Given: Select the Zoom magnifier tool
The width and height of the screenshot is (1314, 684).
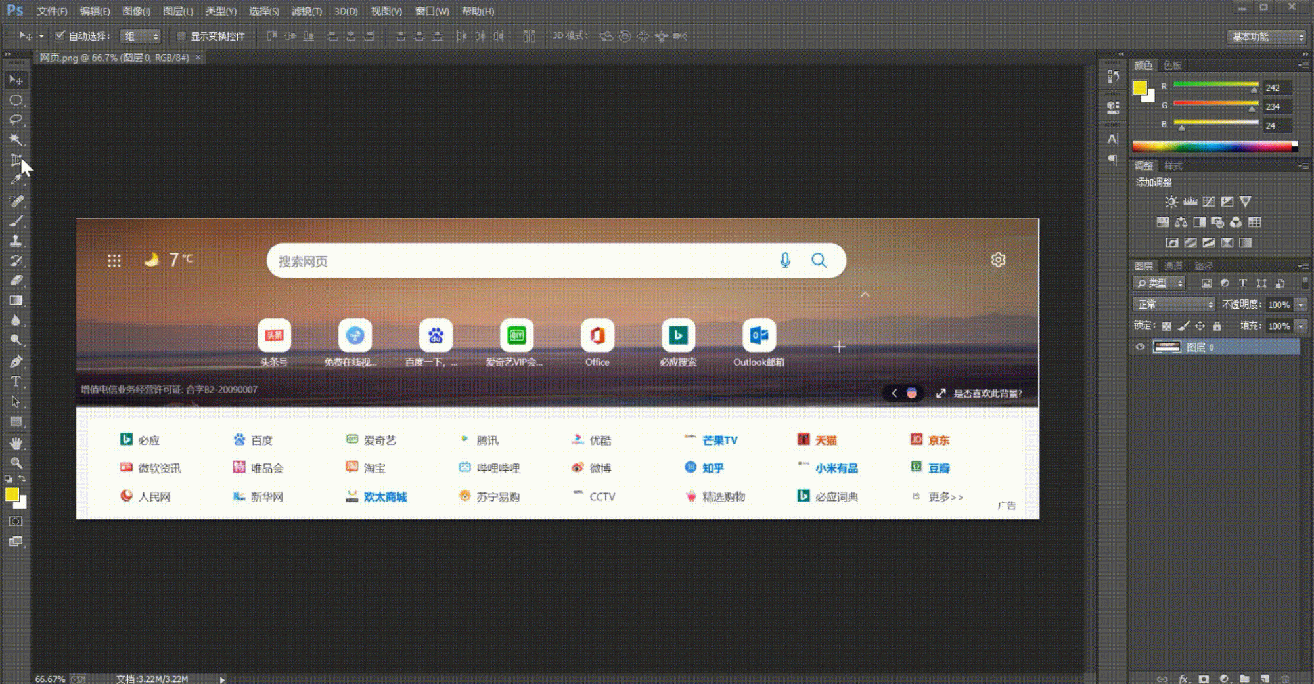Looking at the screenshot, I should pyautogui.click(x=16, y=463).
